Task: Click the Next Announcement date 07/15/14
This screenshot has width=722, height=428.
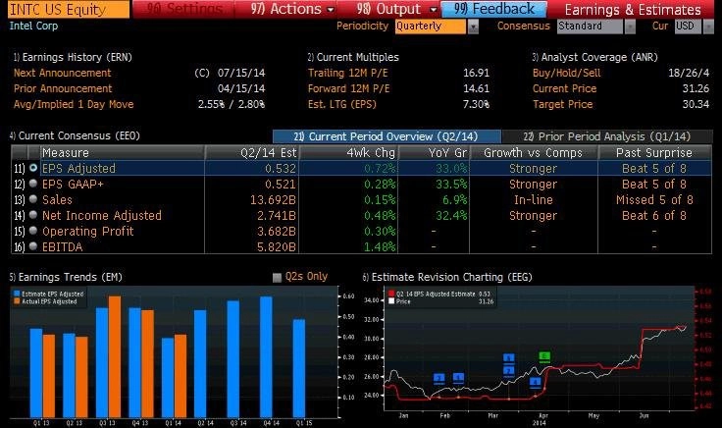Action: (x=241, y=73)
